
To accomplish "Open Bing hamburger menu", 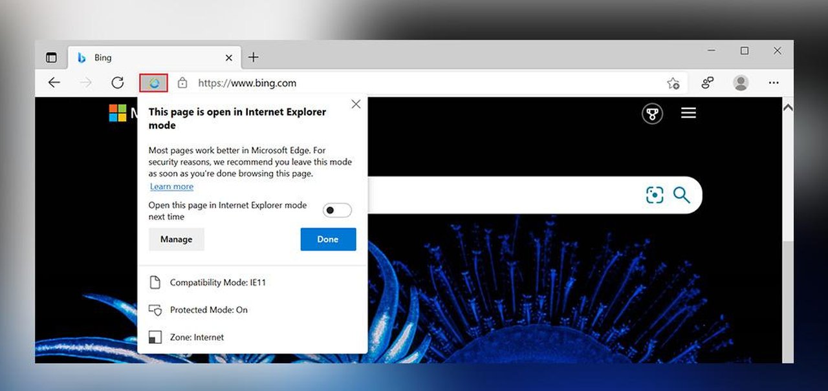I will [x=689, y=113].
